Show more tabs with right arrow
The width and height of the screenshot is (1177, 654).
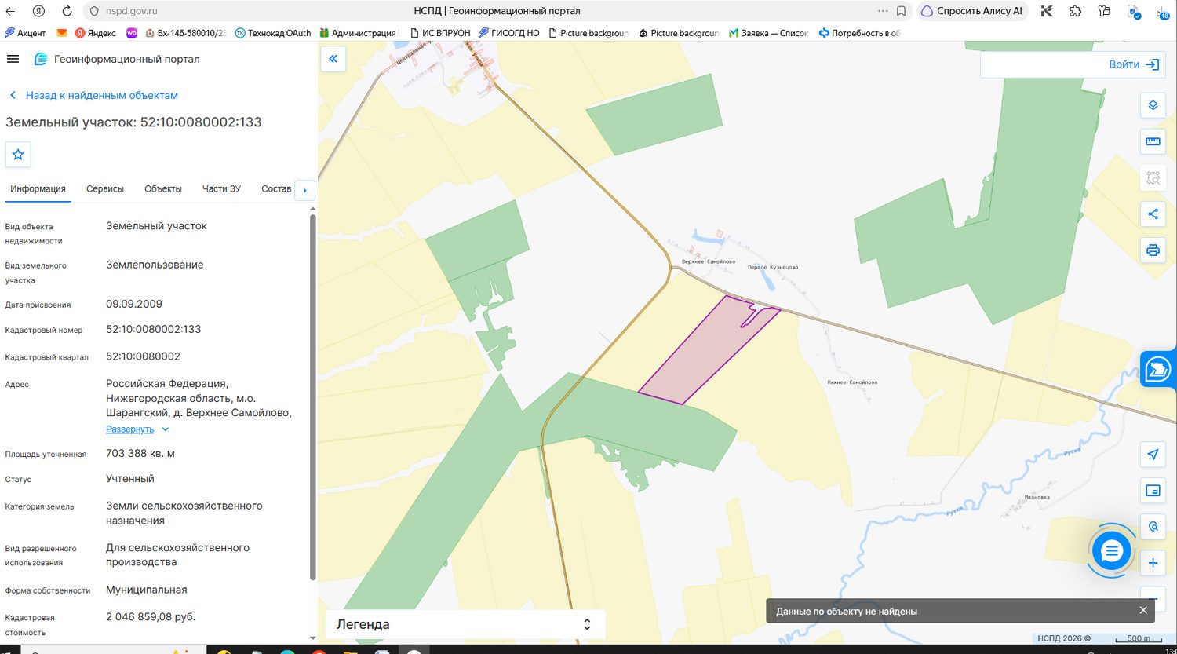(x=304, y=190)
